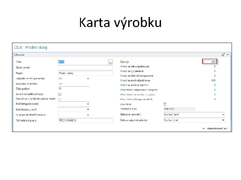Image resolution: width=241 pixels, height=180 pixels.
Task: Click the right-side vertical scrollbar of the card
Action: pyautogui.click(x=231, y=87)
